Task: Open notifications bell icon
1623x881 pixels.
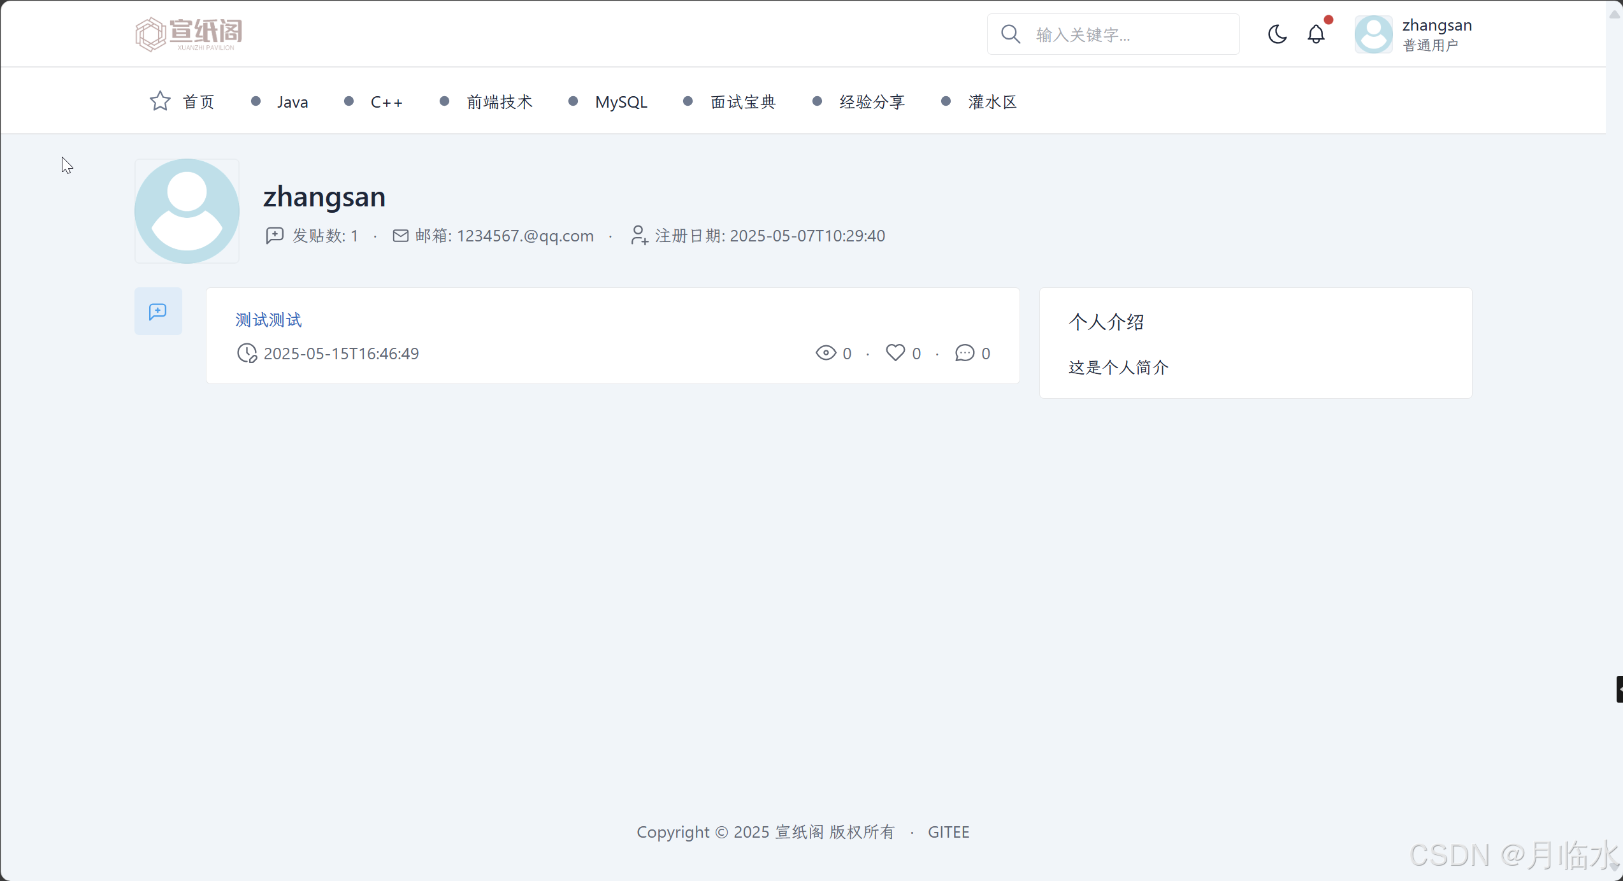Action: tap(1316, 34)
